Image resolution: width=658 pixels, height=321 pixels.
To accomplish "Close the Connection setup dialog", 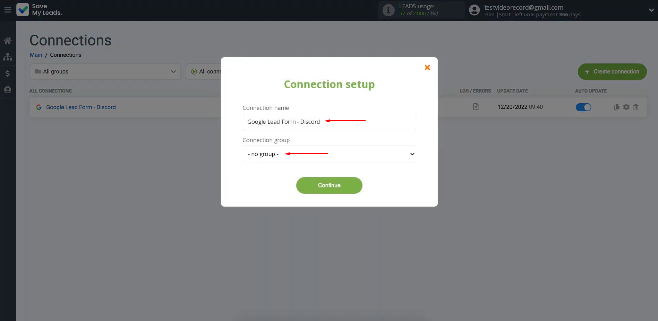I will (427, 67).
